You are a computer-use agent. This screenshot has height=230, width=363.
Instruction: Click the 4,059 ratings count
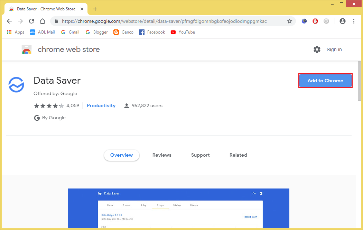click(x=73, y=105)
